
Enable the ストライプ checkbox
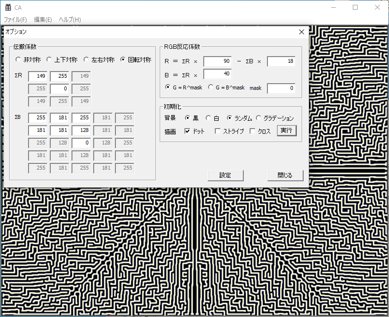218,131
